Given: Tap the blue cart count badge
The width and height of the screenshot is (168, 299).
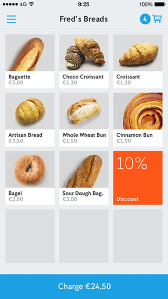Looking at the screenshot, I should pyautogui.click(x=145, y=19).
